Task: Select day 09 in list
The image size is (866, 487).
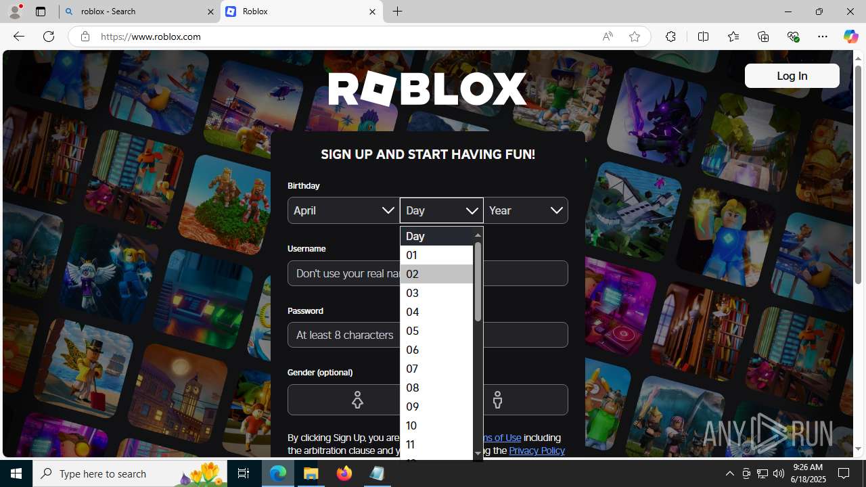Action: click(x=436, y=407)
